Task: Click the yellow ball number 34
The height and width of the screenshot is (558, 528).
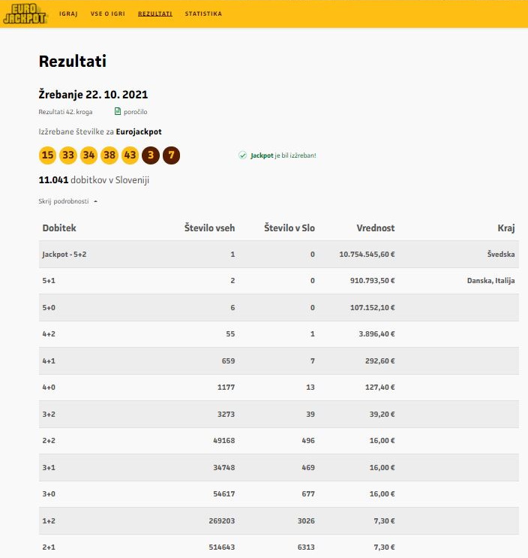Action: click(88, 155)
